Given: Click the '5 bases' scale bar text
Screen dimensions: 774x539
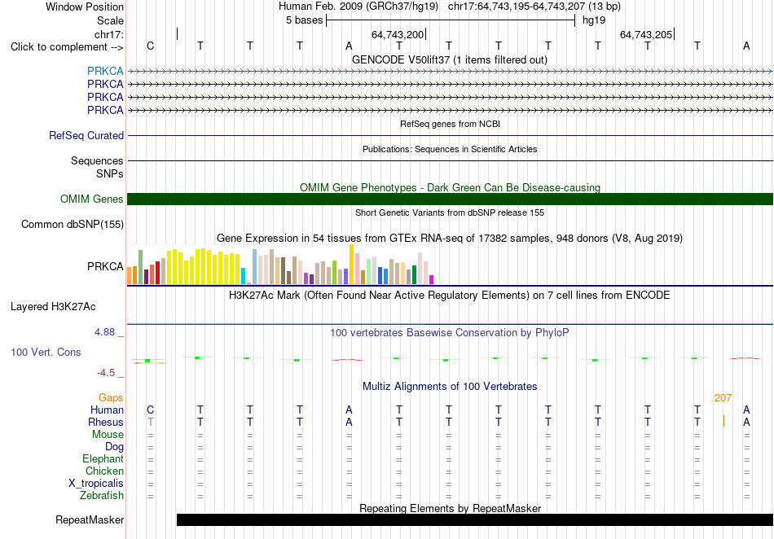Looking at the screenshot, I should click(304, 20).
